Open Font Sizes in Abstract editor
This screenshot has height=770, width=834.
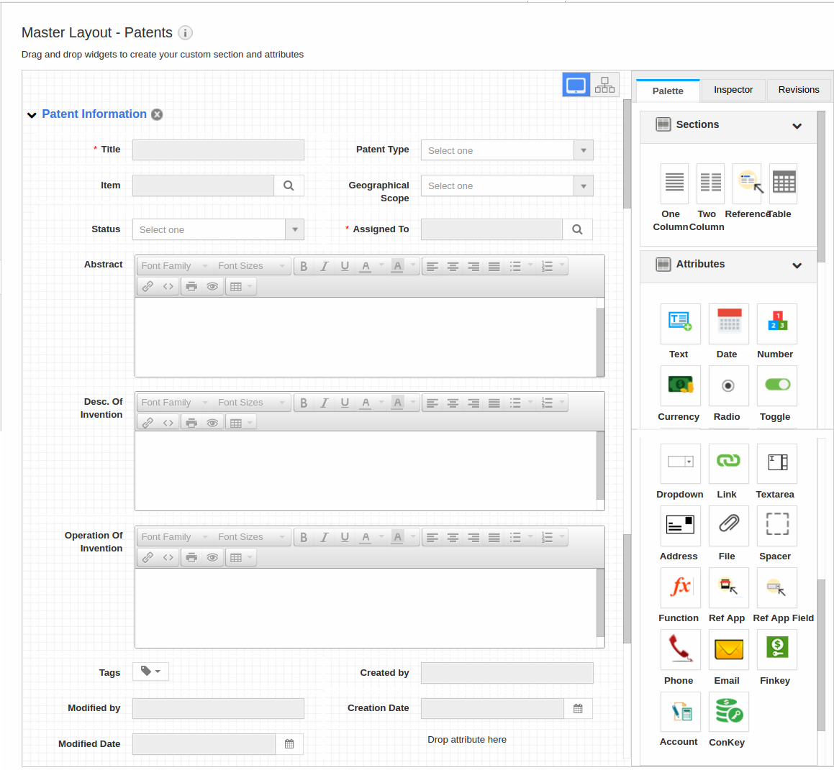(251, 266)
